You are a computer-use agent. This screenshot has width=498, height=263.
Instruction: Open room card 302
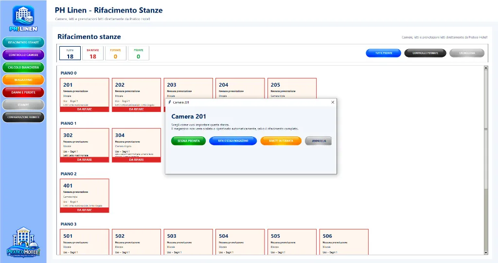coord(85,145)
